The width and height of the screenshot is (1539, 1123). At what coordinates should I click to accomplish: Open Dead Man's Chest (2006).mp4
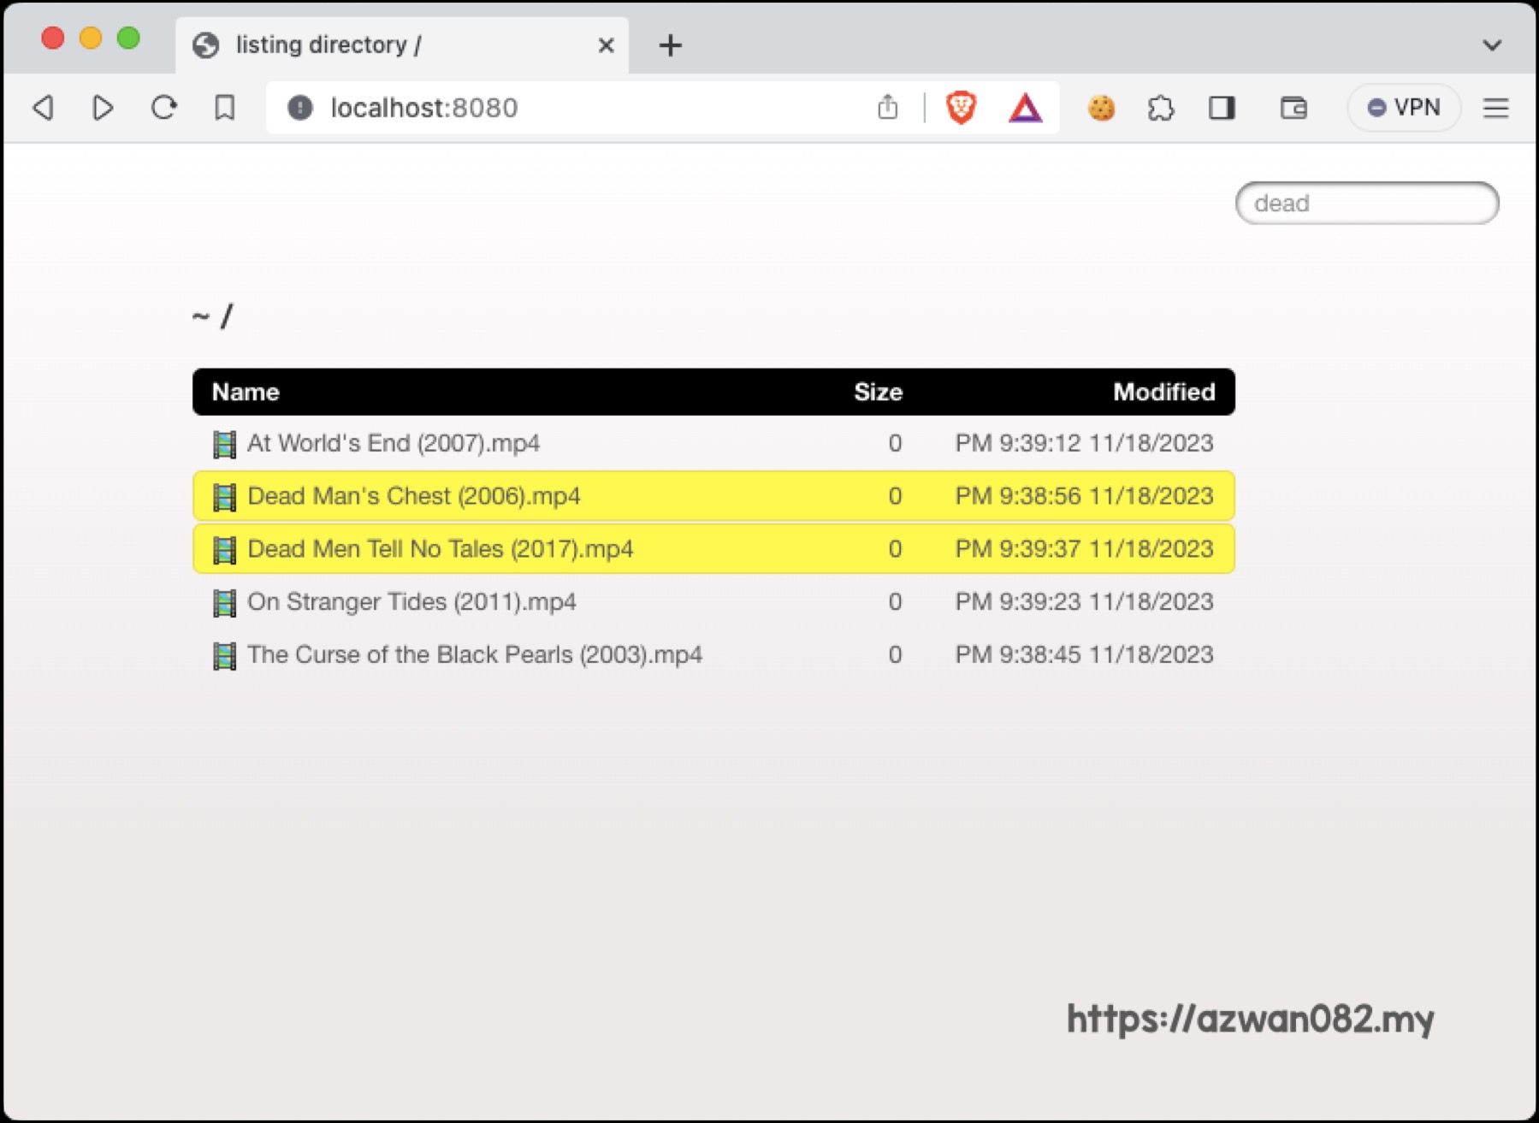click(414, 496)
